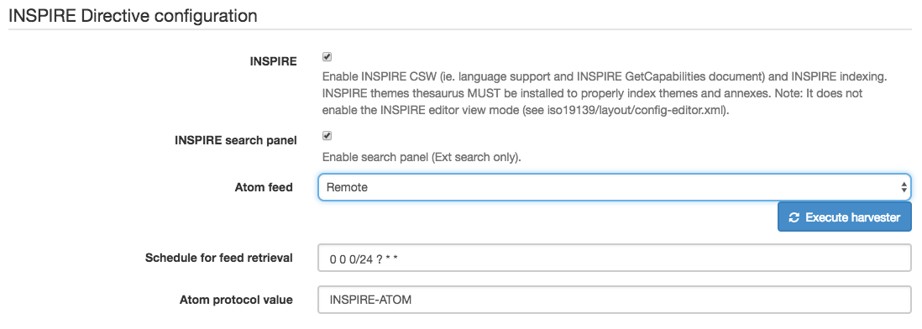Click the INSPIRE Directive configuration heading

click(x=133, y=16)
